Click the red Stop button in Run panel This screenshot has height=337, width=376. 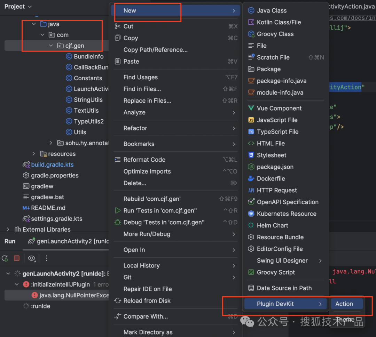[x=17, y=258]
